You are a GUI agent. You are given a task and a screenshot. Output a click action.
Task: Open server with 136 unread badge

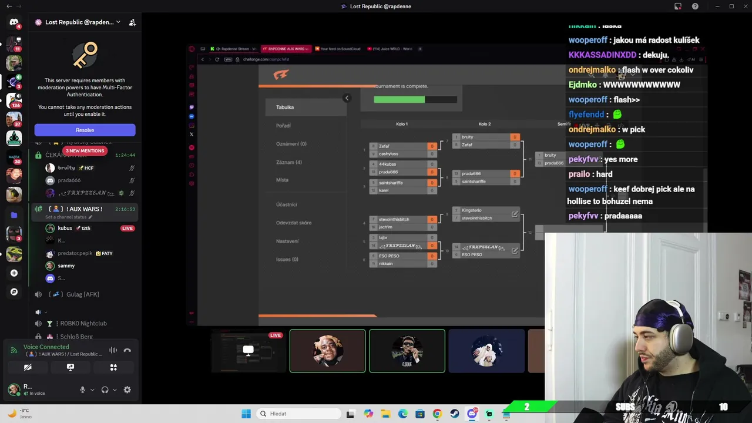pos(14,100)
